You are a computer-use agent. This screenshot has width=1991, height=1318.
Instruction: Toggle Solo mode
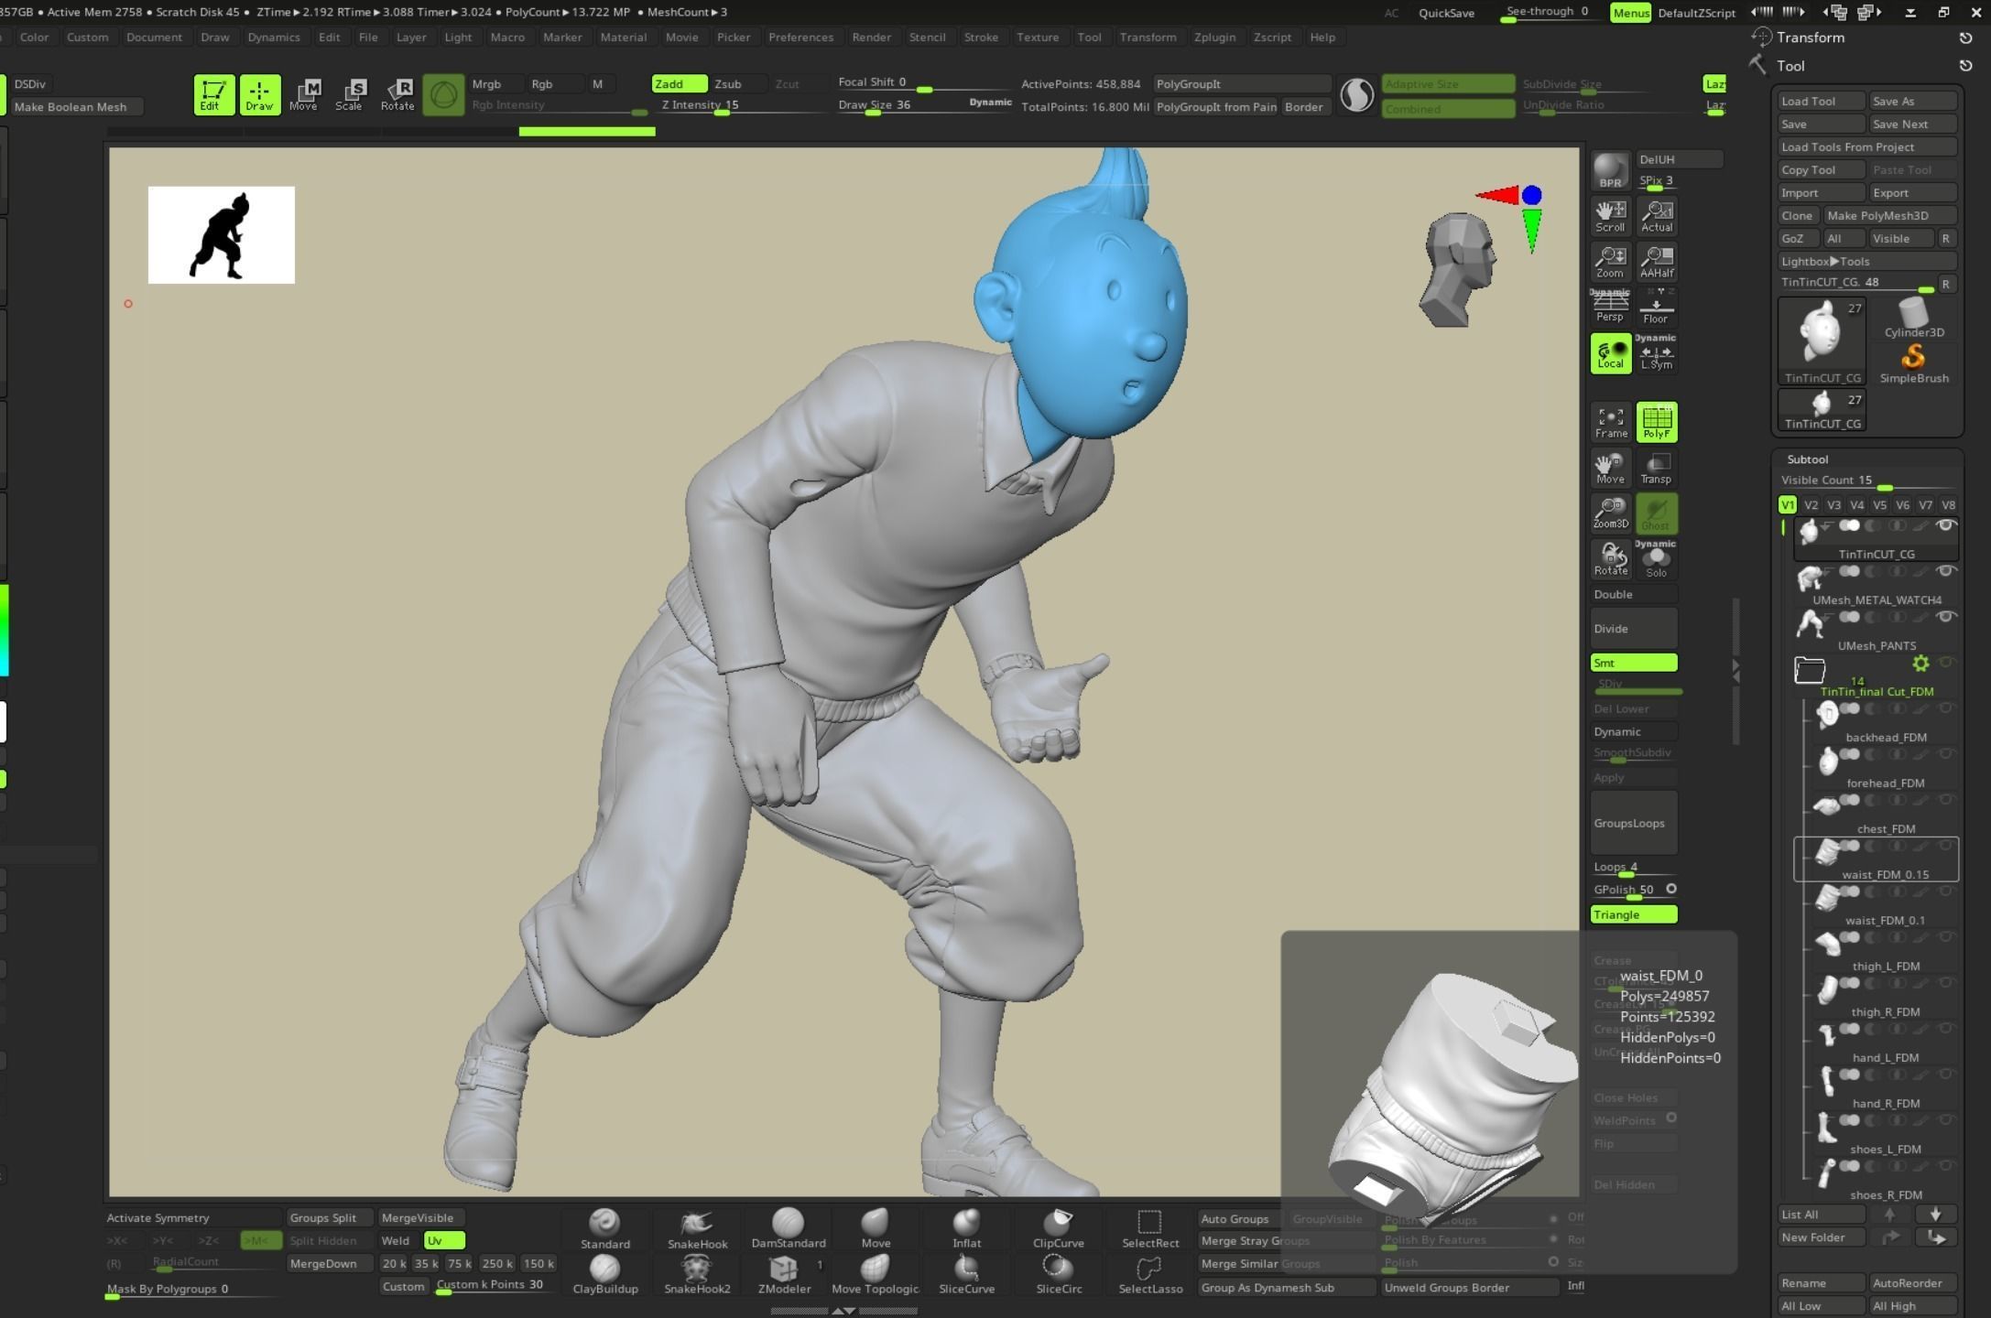click(1656, 559)
